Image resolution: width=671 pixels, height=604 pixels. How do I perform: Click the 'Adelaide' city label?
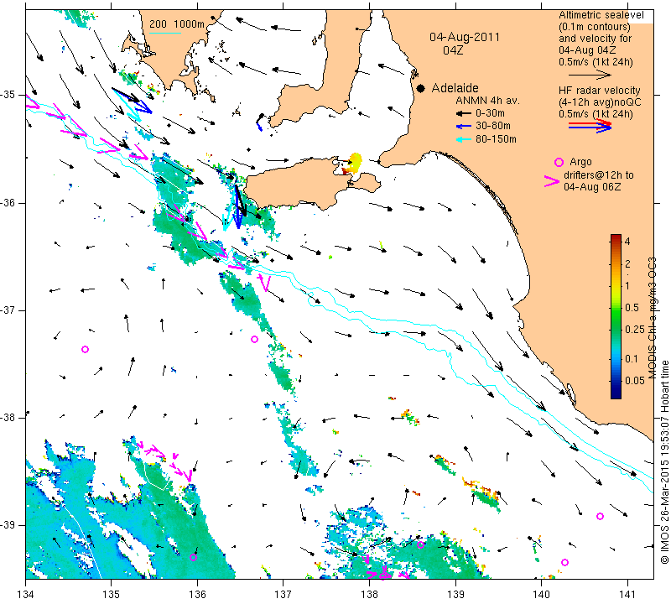(455, 88)
